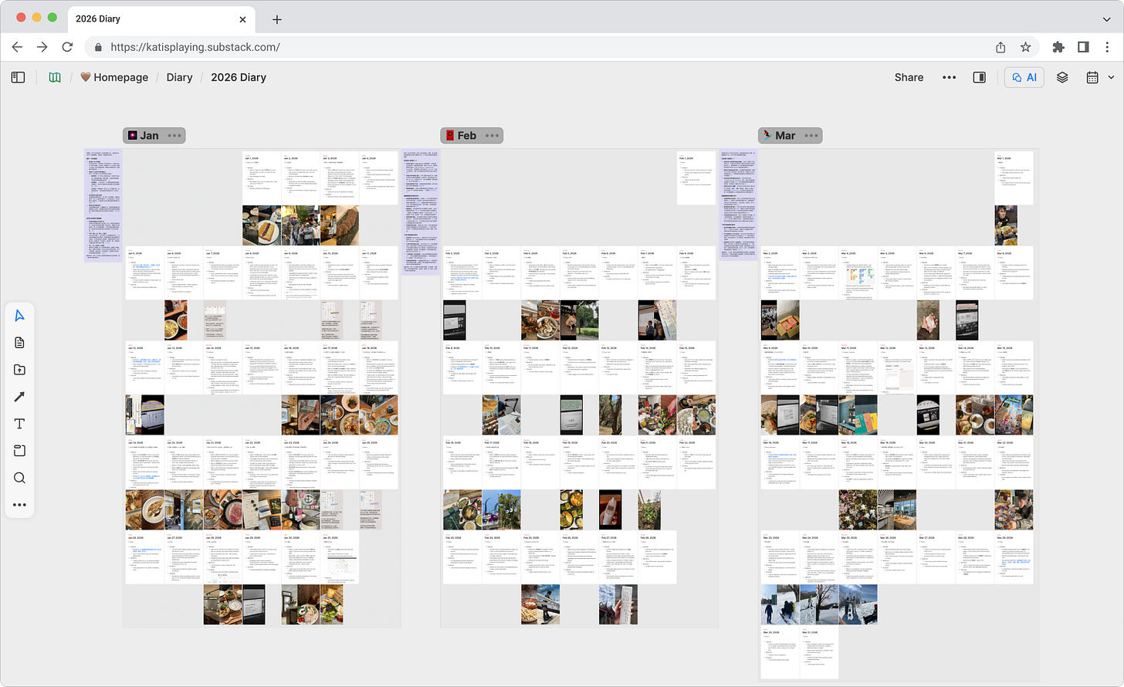Select the Text tool

pos(19,424)
